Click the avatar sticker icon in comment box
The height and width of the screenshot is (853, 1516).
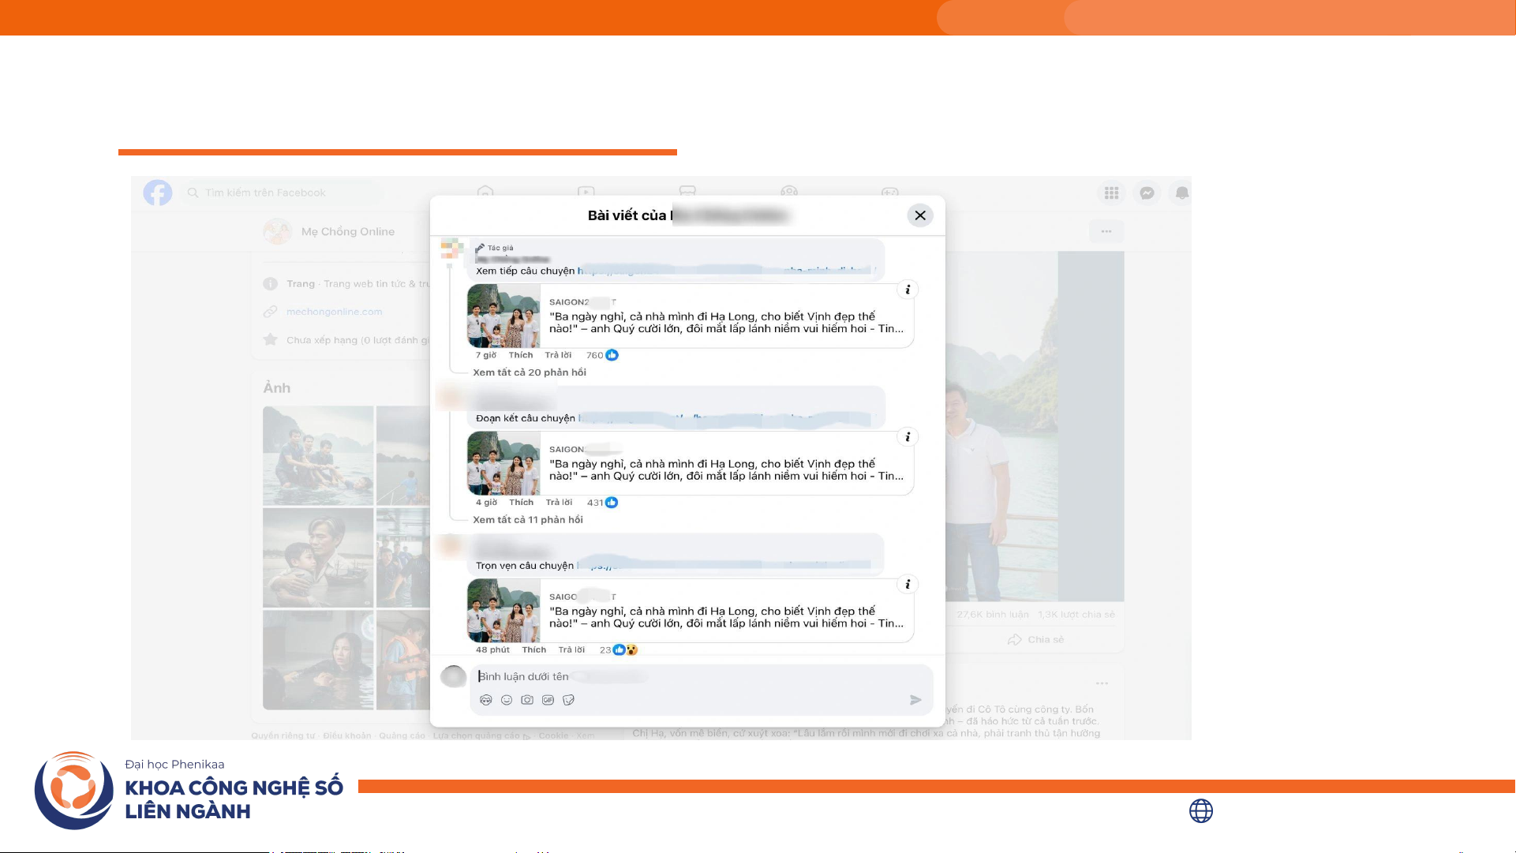click(486, 700)
